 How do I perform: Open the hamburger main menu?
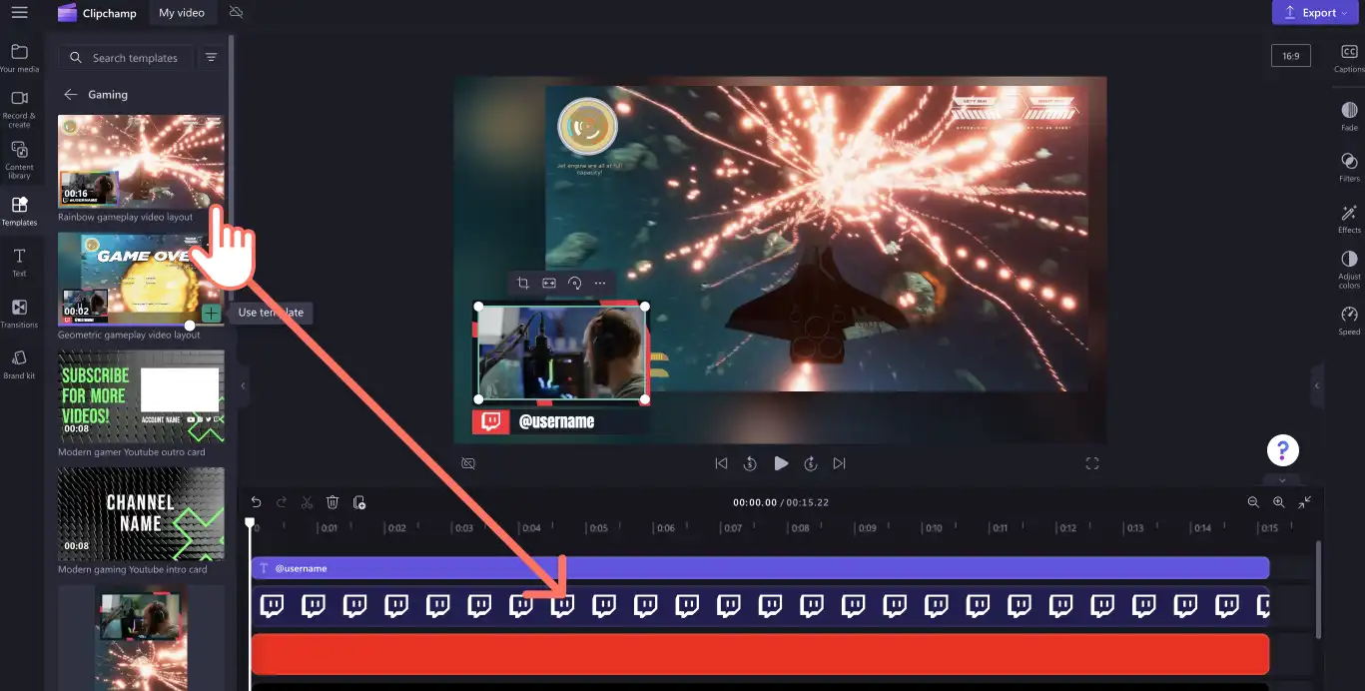[19, 13]
